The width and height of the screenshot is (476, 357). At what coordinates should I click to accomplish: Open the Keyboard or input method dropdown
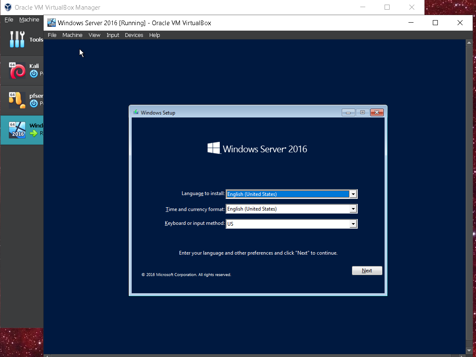353,223
